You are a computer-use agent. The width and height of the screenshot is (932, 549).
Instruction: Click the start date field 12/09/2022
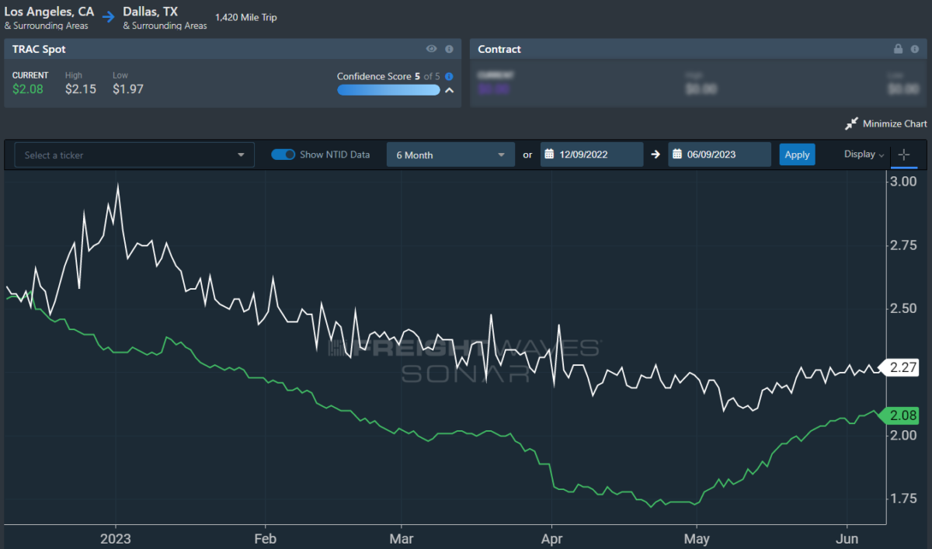pyautogui.click(x=591, y=155)
